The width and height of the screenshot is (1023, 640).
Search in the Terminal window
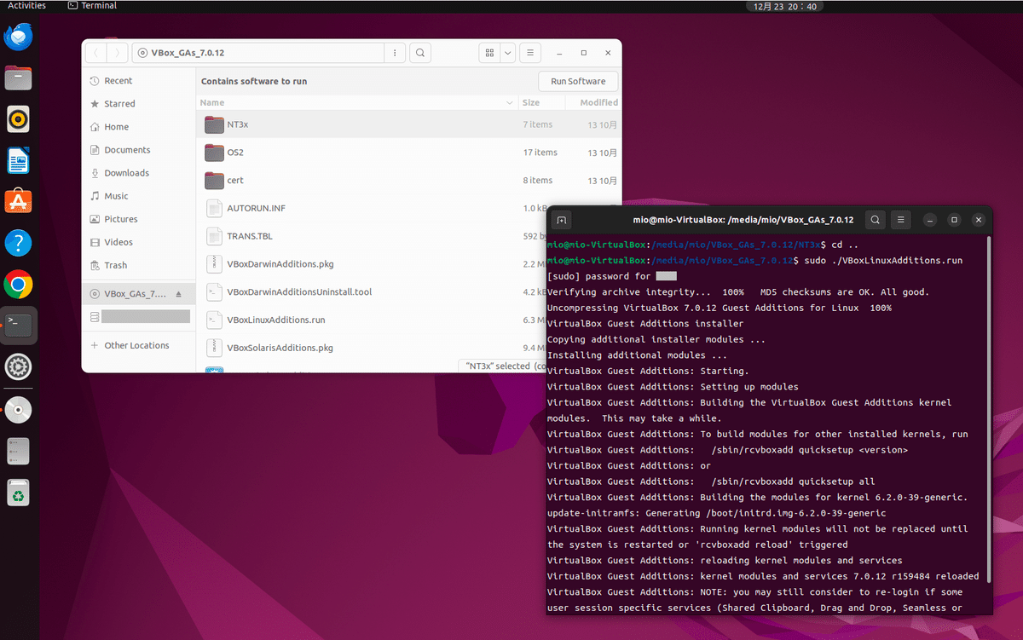(875, 220)
